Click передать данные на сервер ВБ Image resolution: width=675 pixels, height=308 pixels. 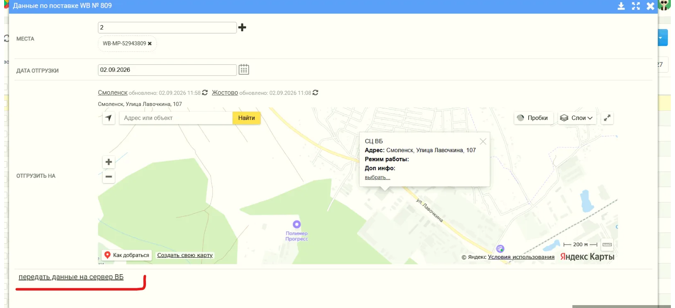[71, 277]
